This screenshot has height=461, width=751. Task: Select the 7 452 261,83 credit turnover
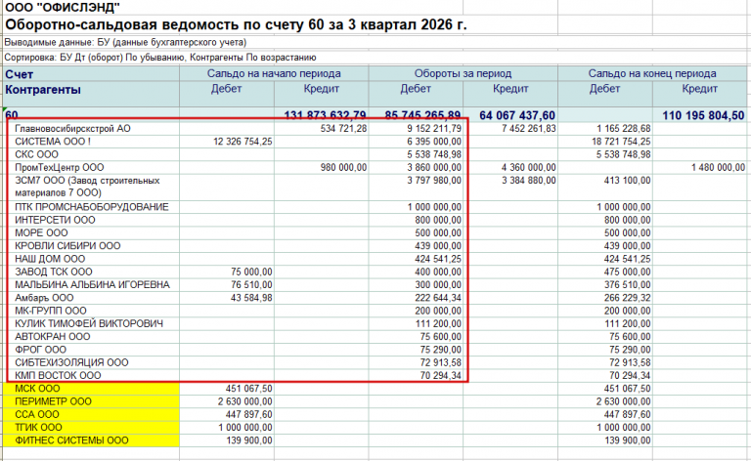click(x=529, y=129)
